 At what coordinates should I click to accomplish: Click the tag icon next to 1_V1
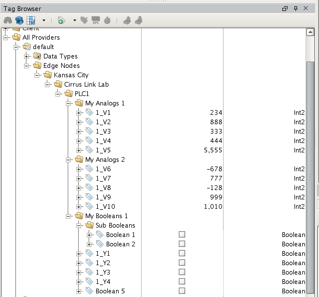[x=89, y=112]
